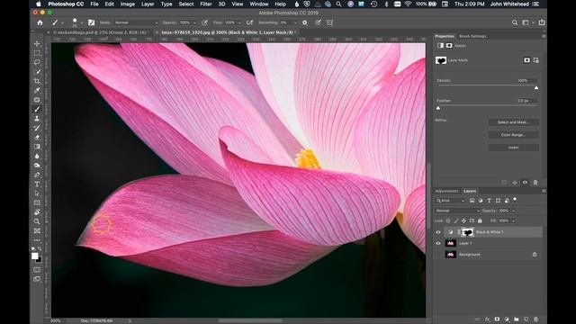
Task: Select the Gradient tool
Action: pyautogui.click(x=37, y=147)
